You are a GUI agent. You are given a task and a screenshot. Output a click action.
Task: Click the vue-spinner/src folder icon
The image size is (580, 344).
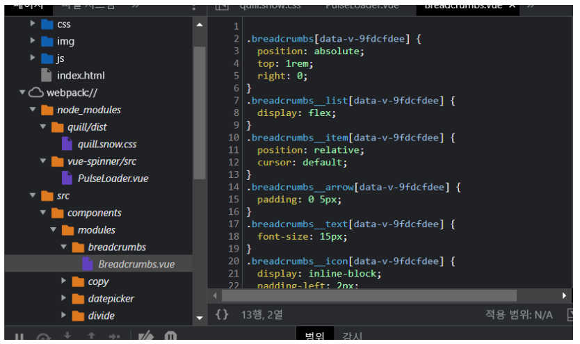point(57,161)
